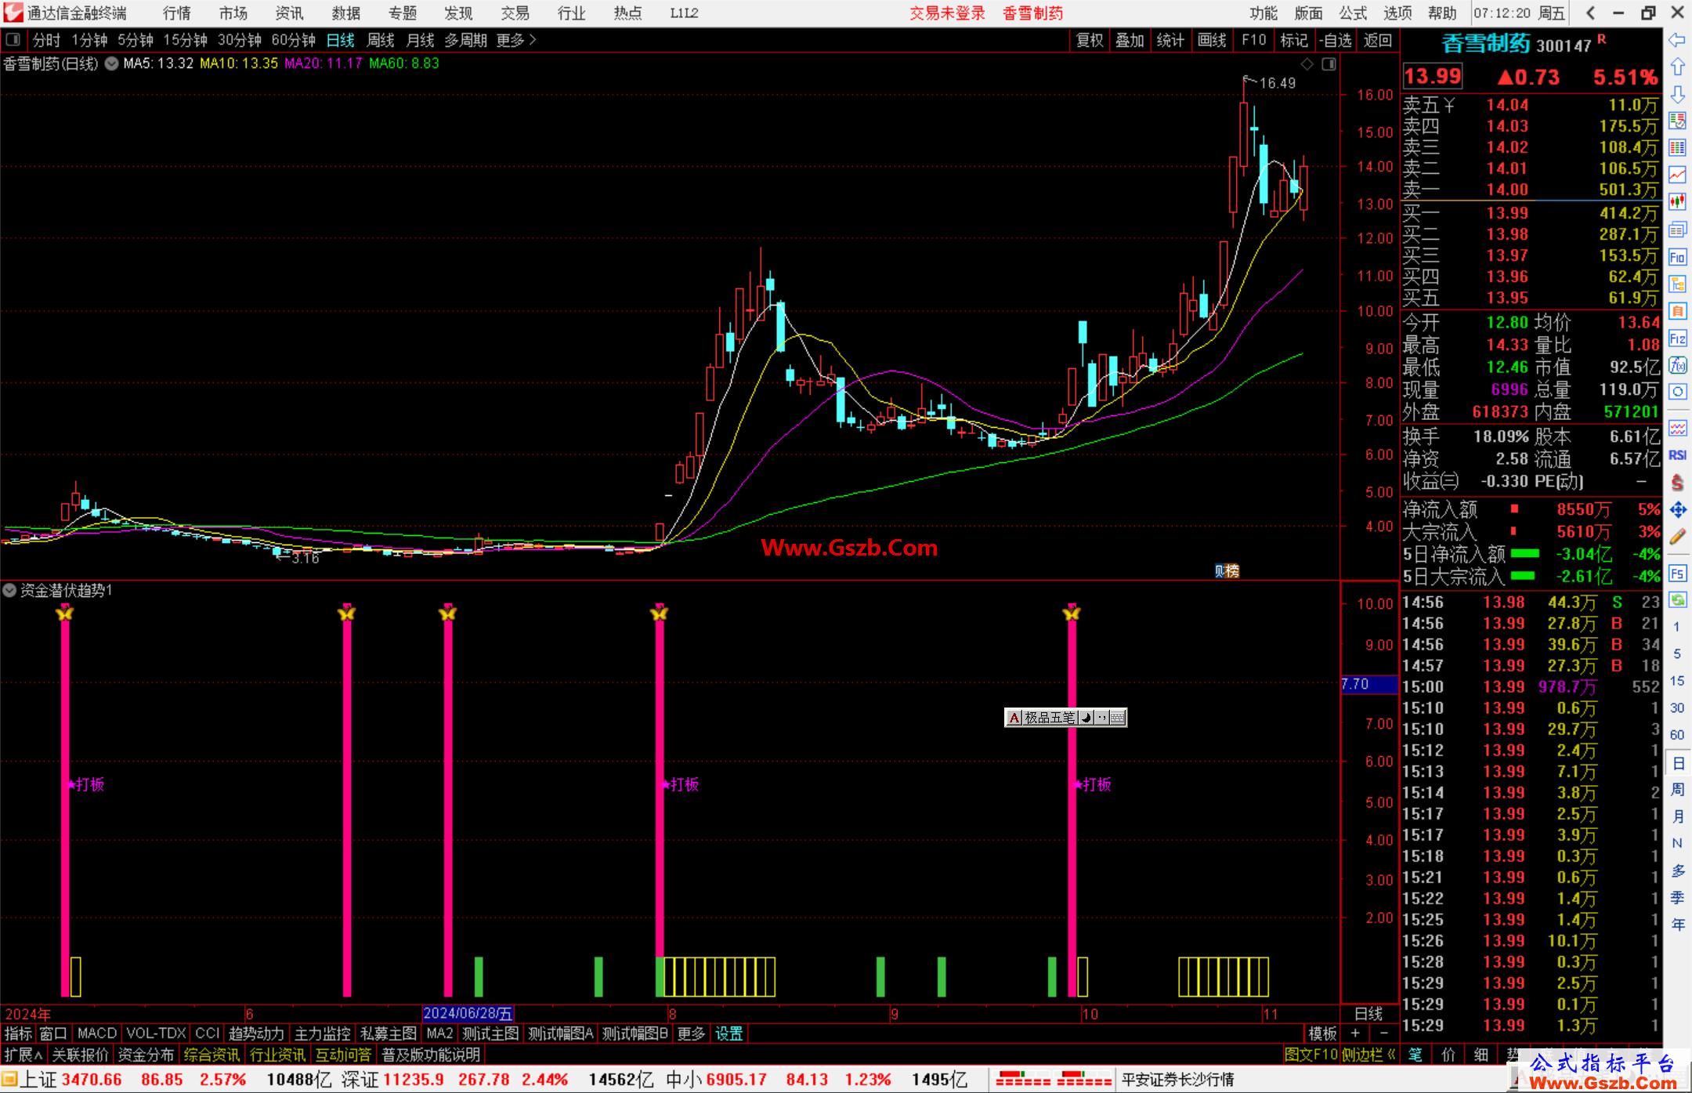Toggle the panel layout icon beside 分时
Image resolution: width=1692 pixels, height=1093 pixels.
(x=13, y=39)
